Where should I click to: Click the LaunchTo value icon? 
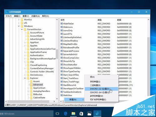(62, 34)
